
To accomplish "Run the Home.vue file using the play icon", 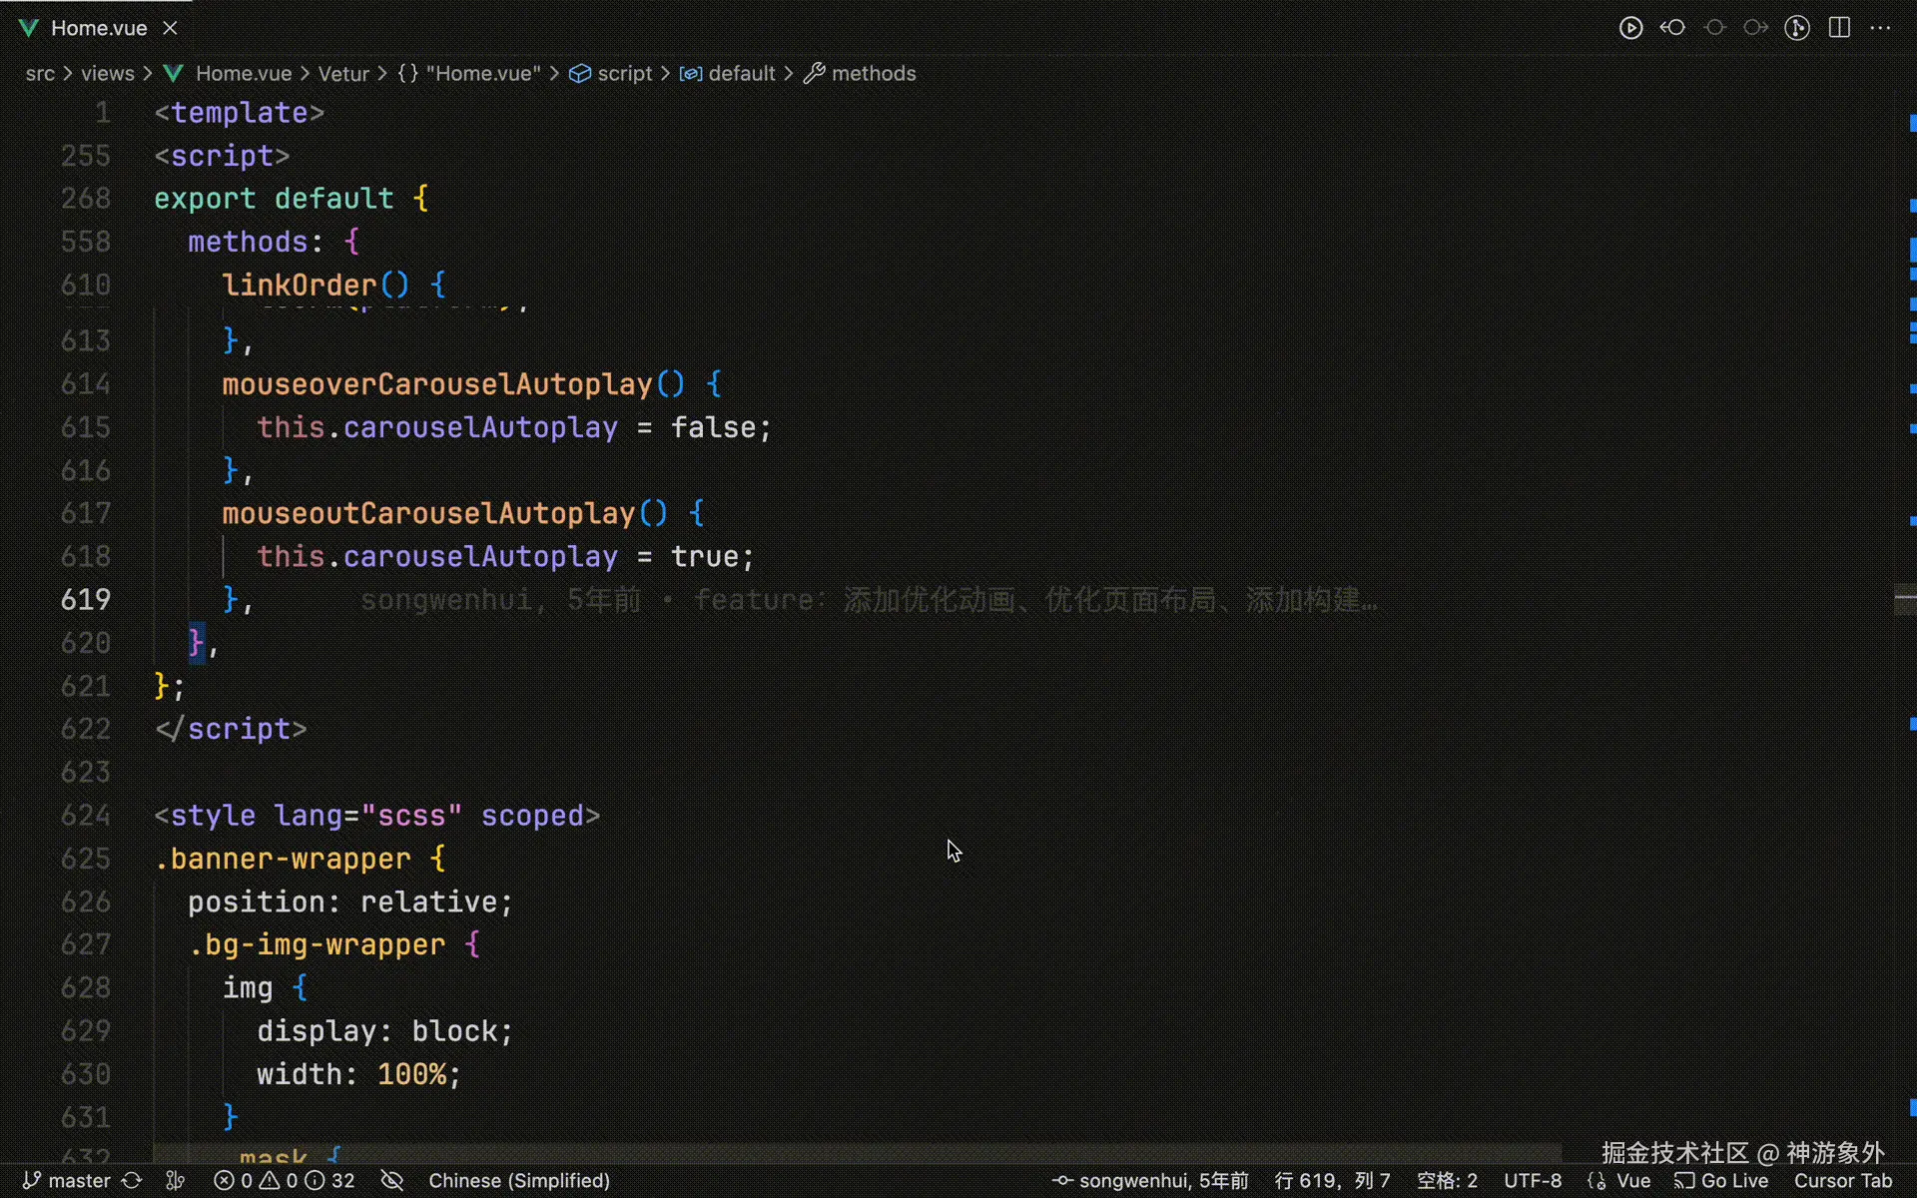I will (1630, 28).
